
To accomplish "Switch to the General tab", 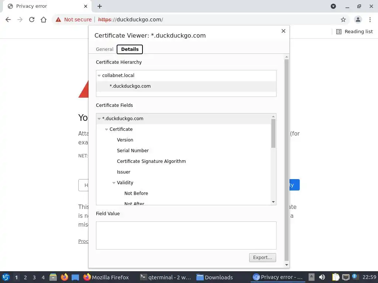I will click(x=104, y=49).
